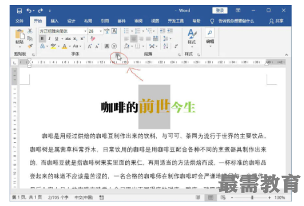Viewport: 304px width, 206px height.
Task: Apply the yellow text highlight color
Action: (x=53, y=46)
